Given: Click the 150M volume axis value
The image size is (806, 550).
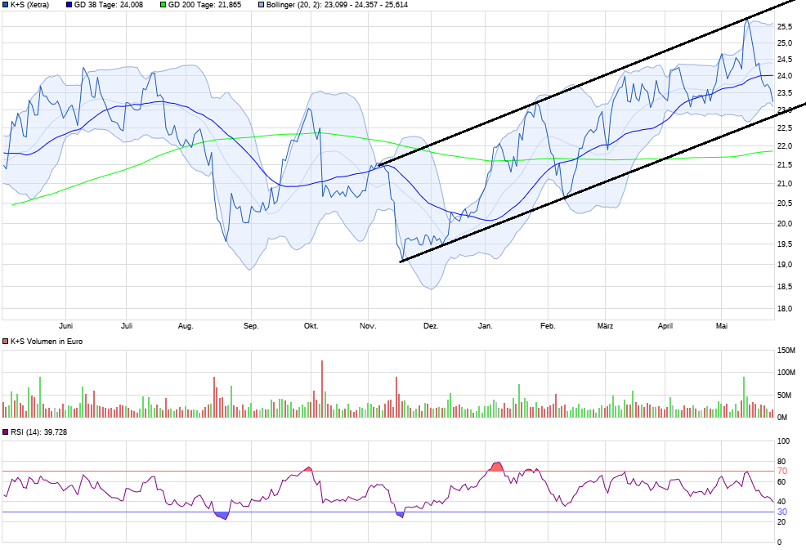Looking at the screenshot, I should [x=786, y=351].
